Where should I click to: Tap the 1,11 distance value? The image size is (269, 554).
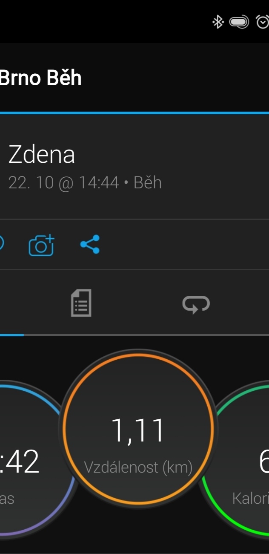138,430
